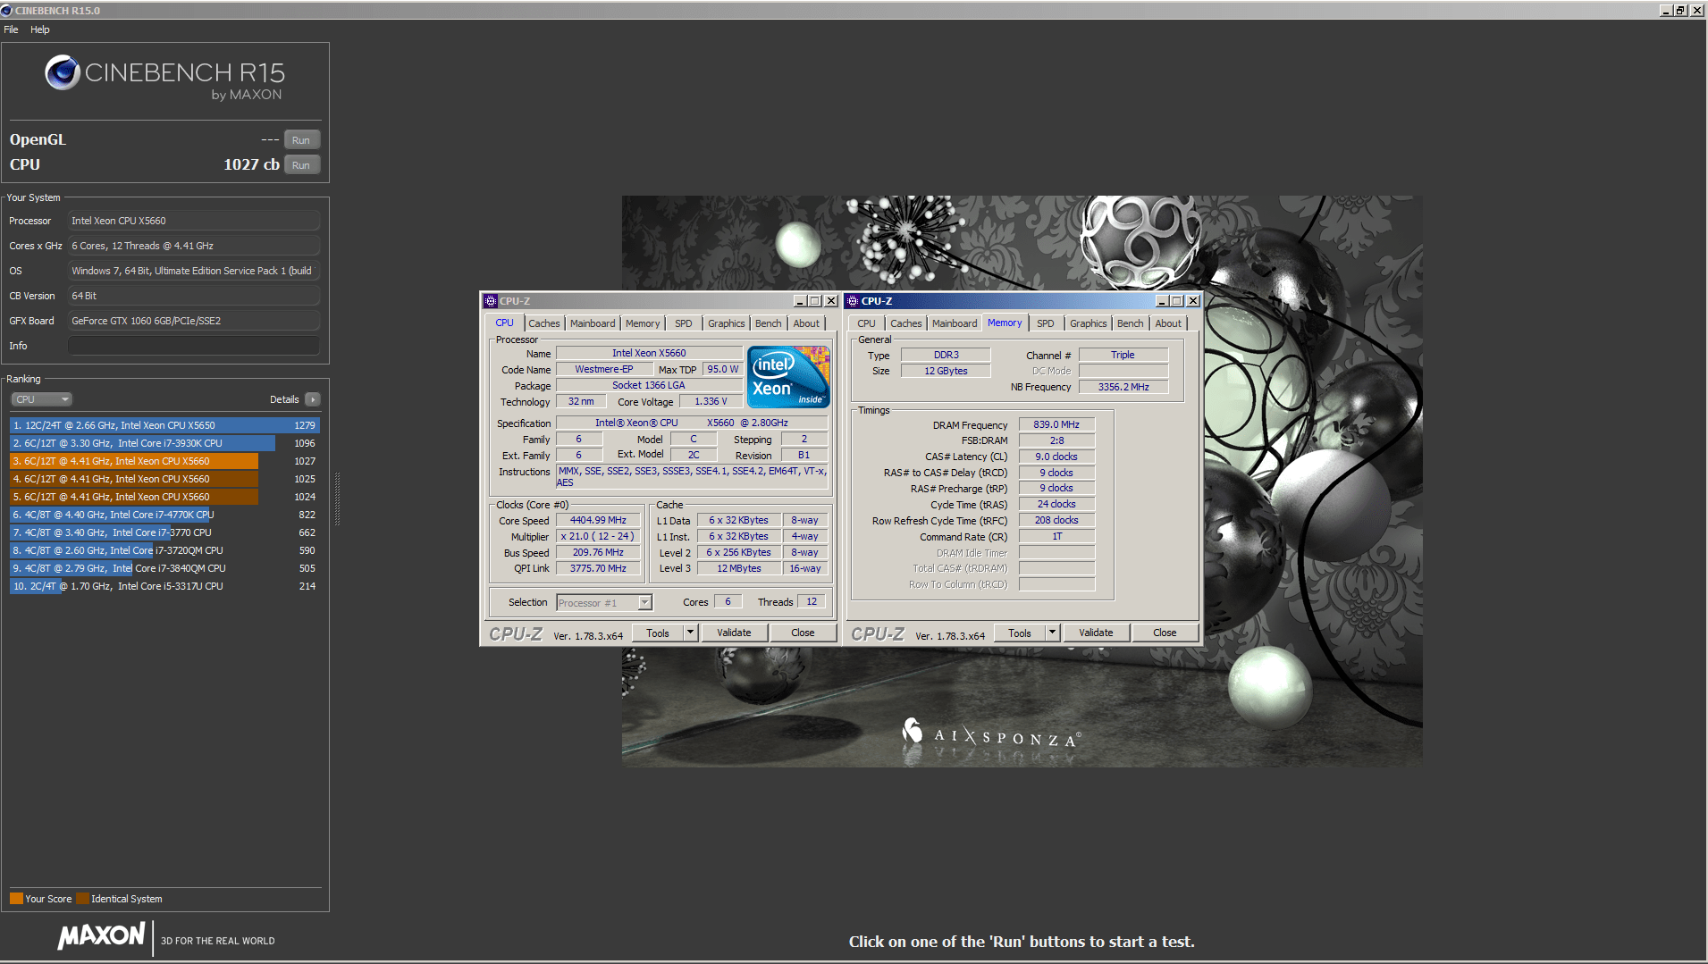Viewport: 1708px width, 964px height.
Task: Open Memory tab in the CPU-tab CPU-Z window
Action: coord(643,323)
